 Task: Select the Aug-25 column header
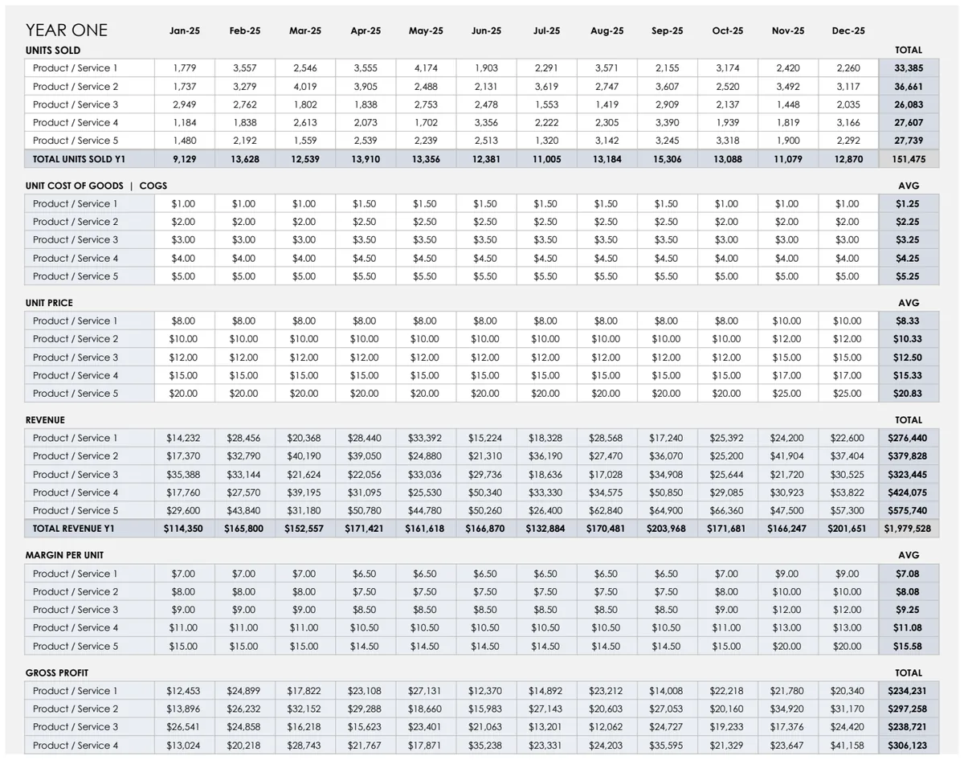607,31
